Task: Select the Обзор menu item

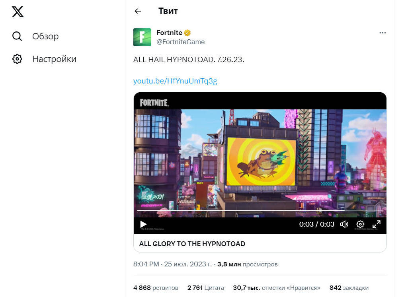Action: 45,36
